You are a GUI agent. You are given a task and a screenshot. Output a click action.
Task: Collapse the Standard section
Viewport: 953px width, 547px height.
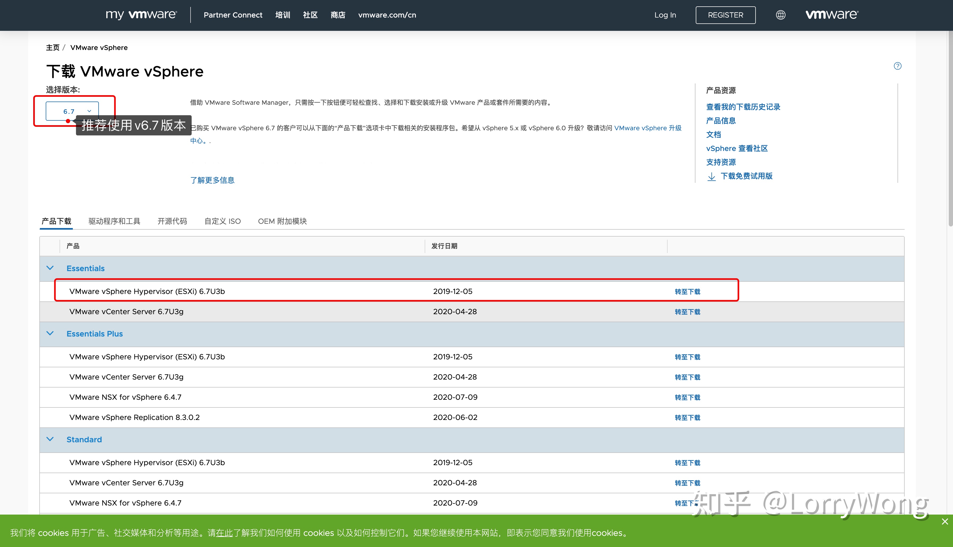(50, 439)
